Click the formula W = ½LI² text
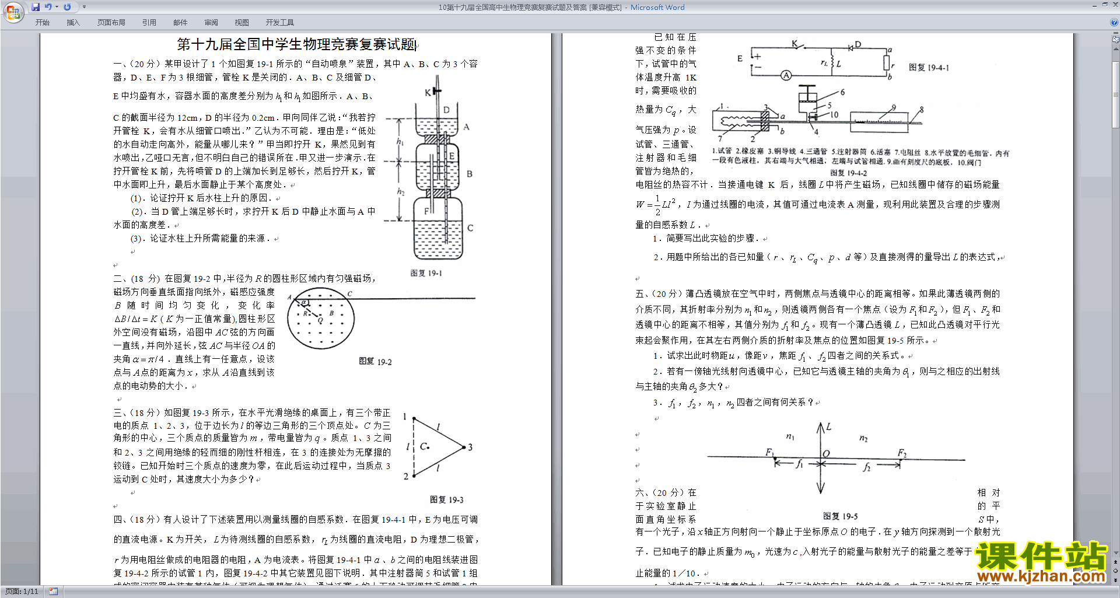The height and width of the screenshot is (598, 1120). click(656, 205)
